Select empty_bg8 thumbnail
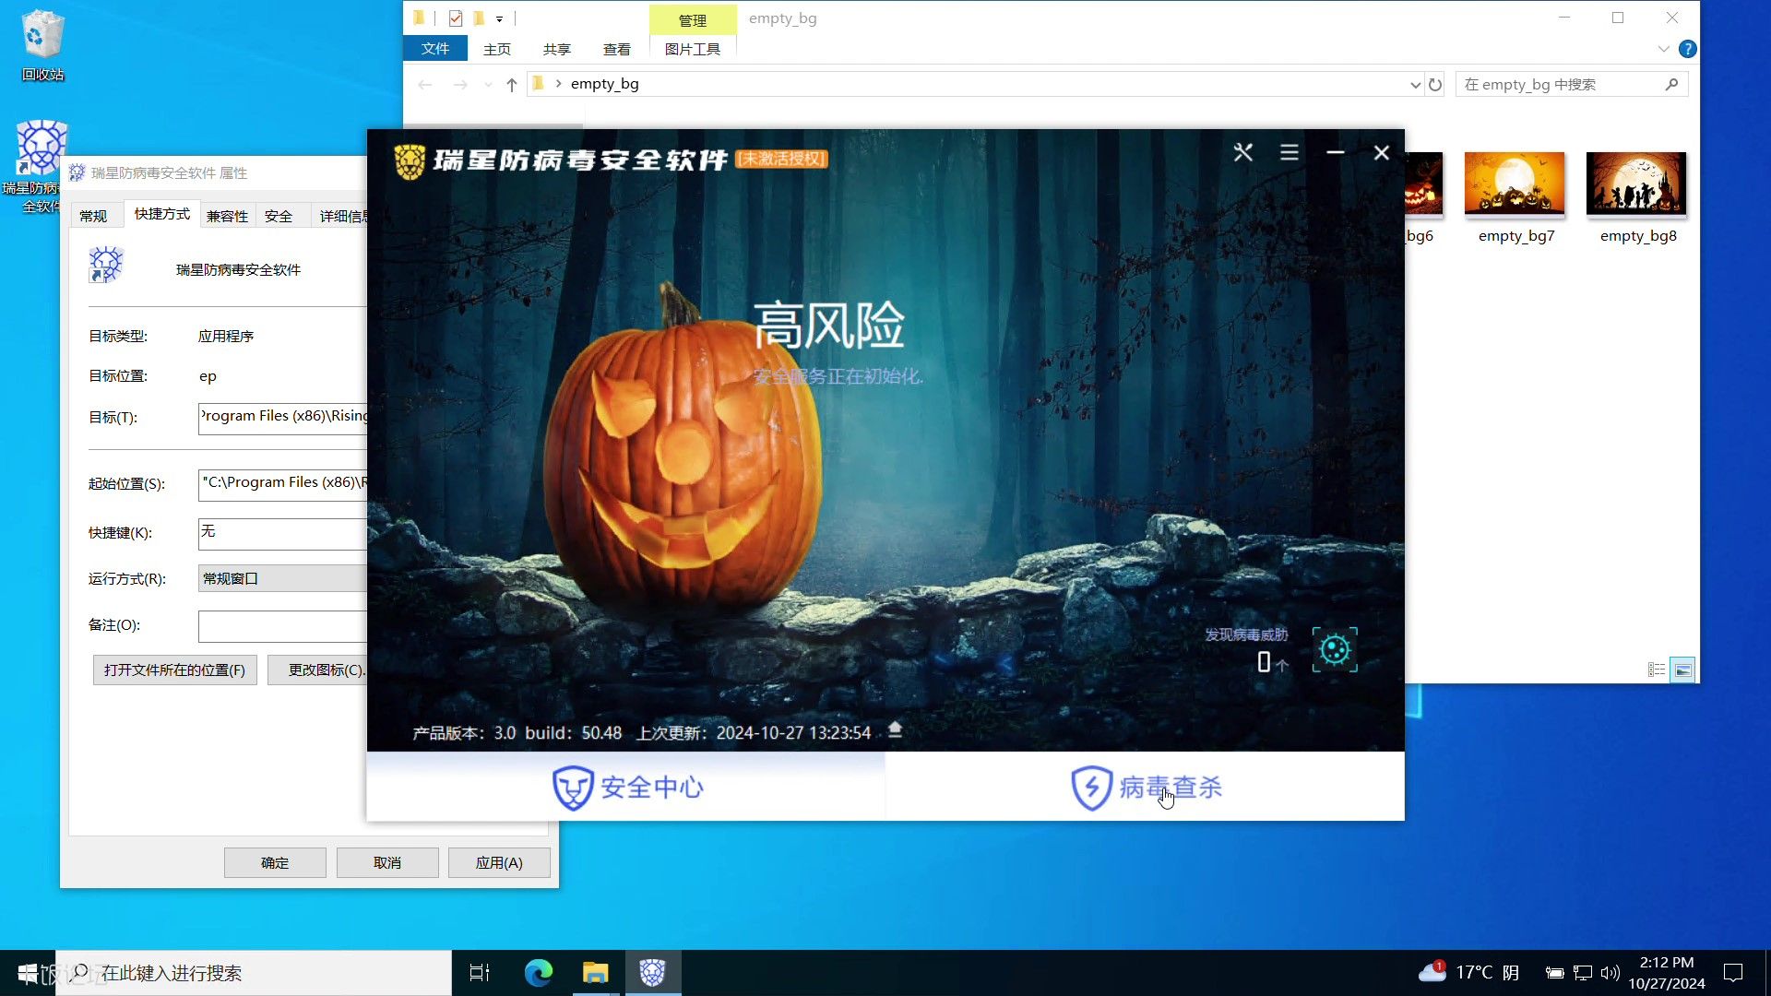 pyautogui.click(x=1637, y=197)
